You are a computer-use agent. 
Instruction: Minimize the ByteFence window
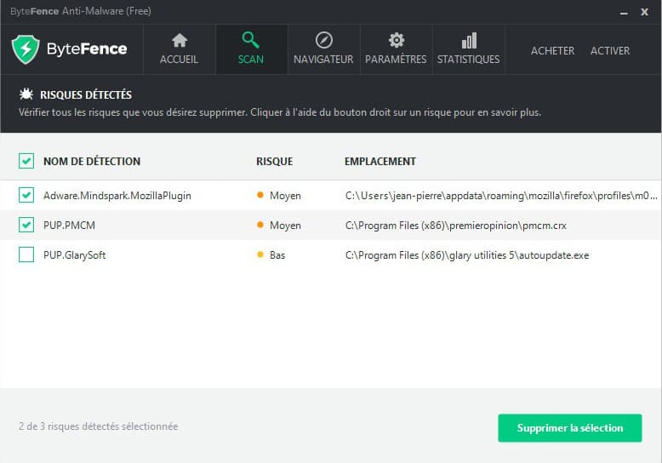pyautogui.click(x=624, y=12)
